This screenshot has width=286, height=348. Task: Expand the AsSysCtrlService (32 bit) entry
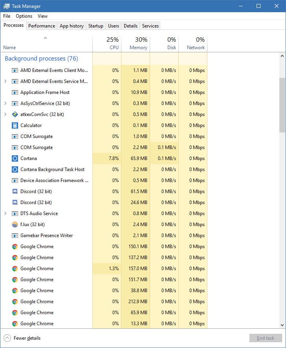(5, 103)
